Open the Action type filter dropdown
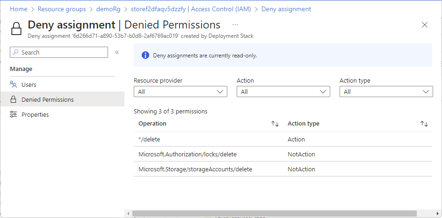442x218 pixels. 386,92
